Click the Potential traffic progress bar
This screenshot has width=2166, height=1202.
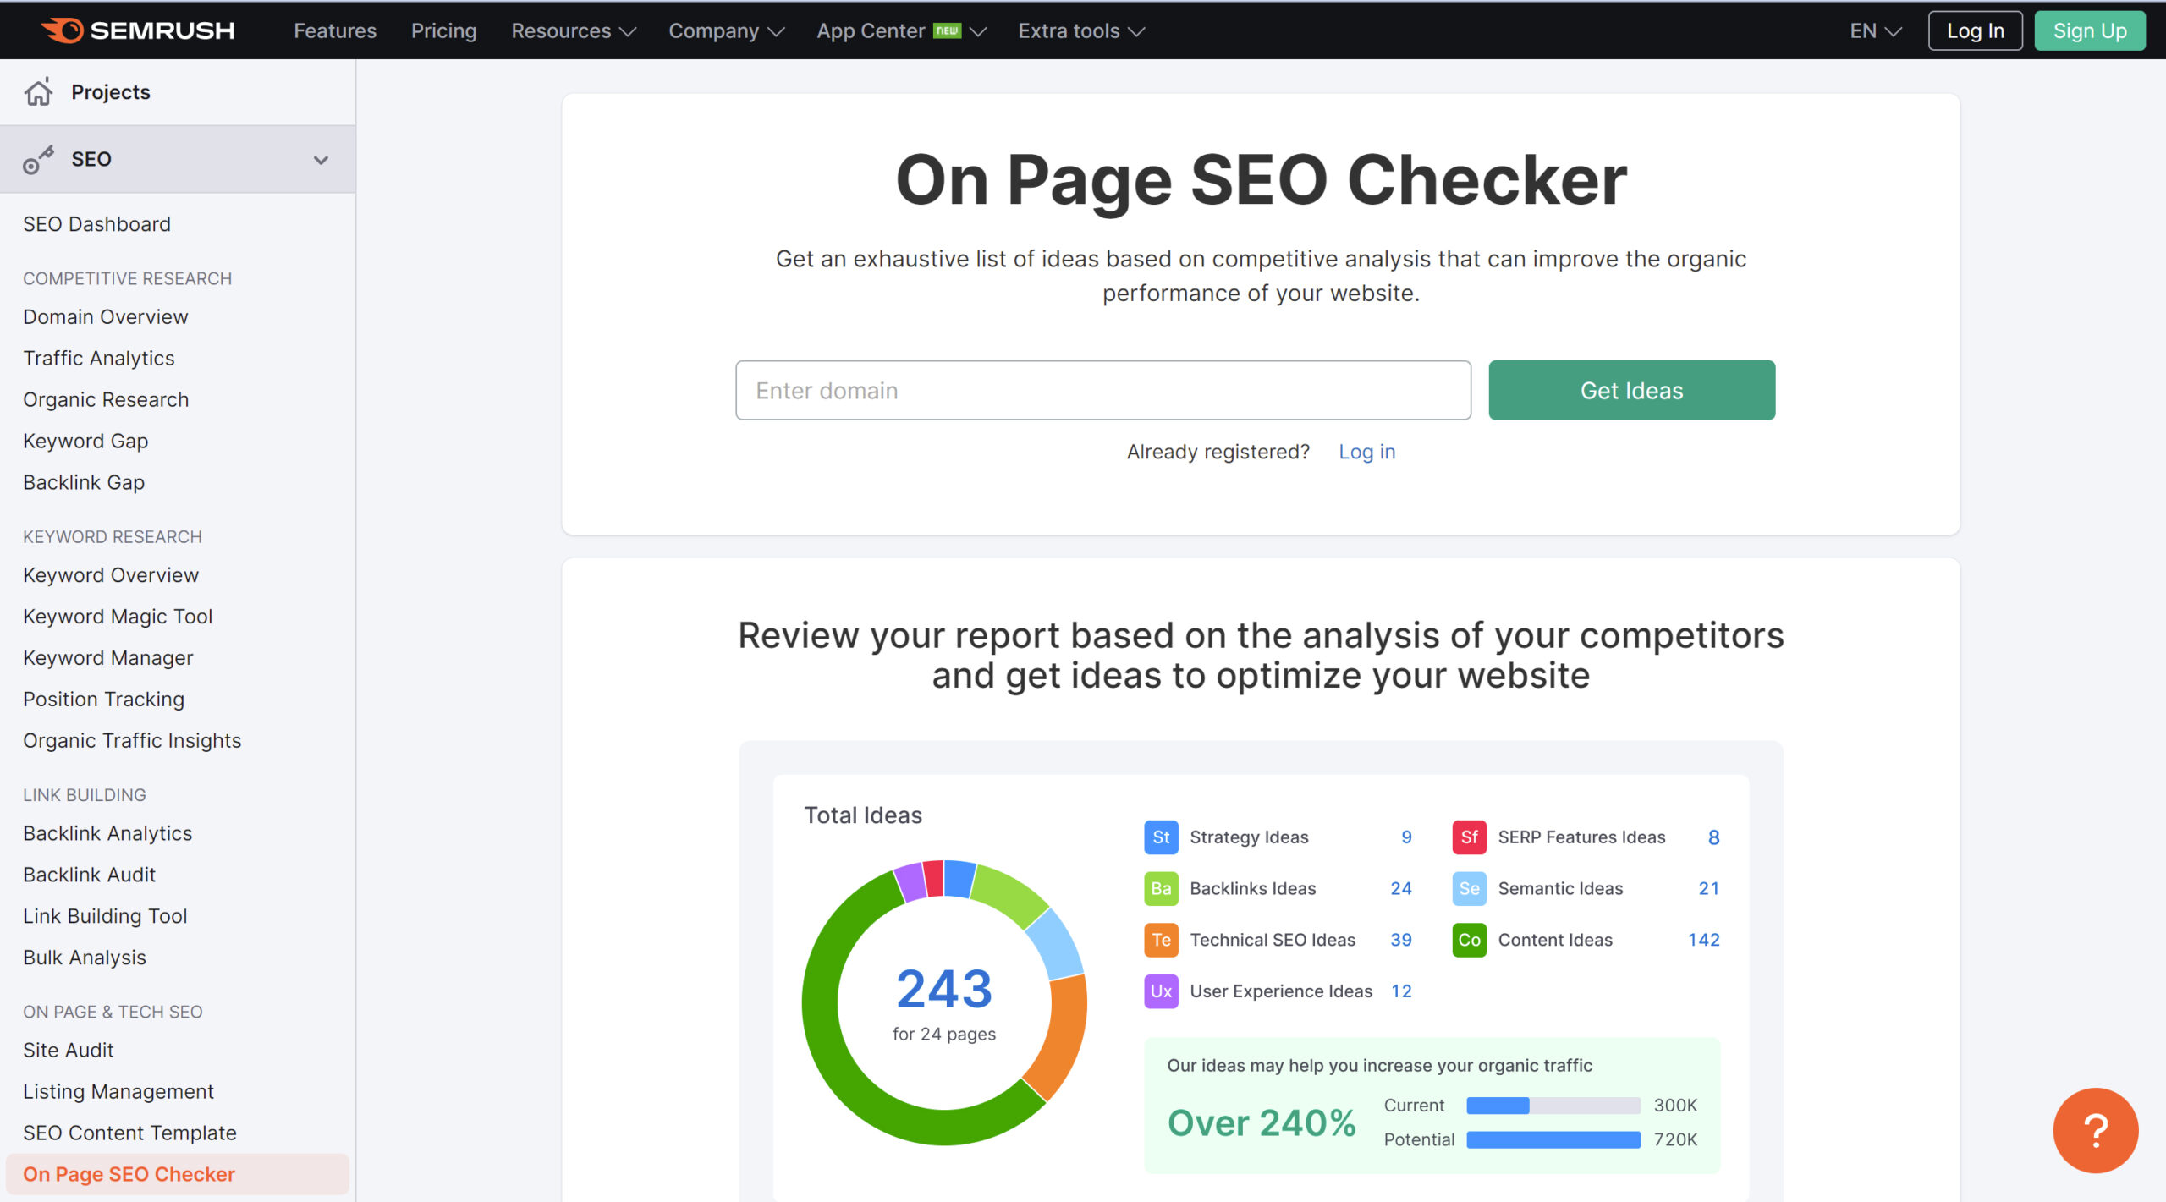point(1553,1139)
